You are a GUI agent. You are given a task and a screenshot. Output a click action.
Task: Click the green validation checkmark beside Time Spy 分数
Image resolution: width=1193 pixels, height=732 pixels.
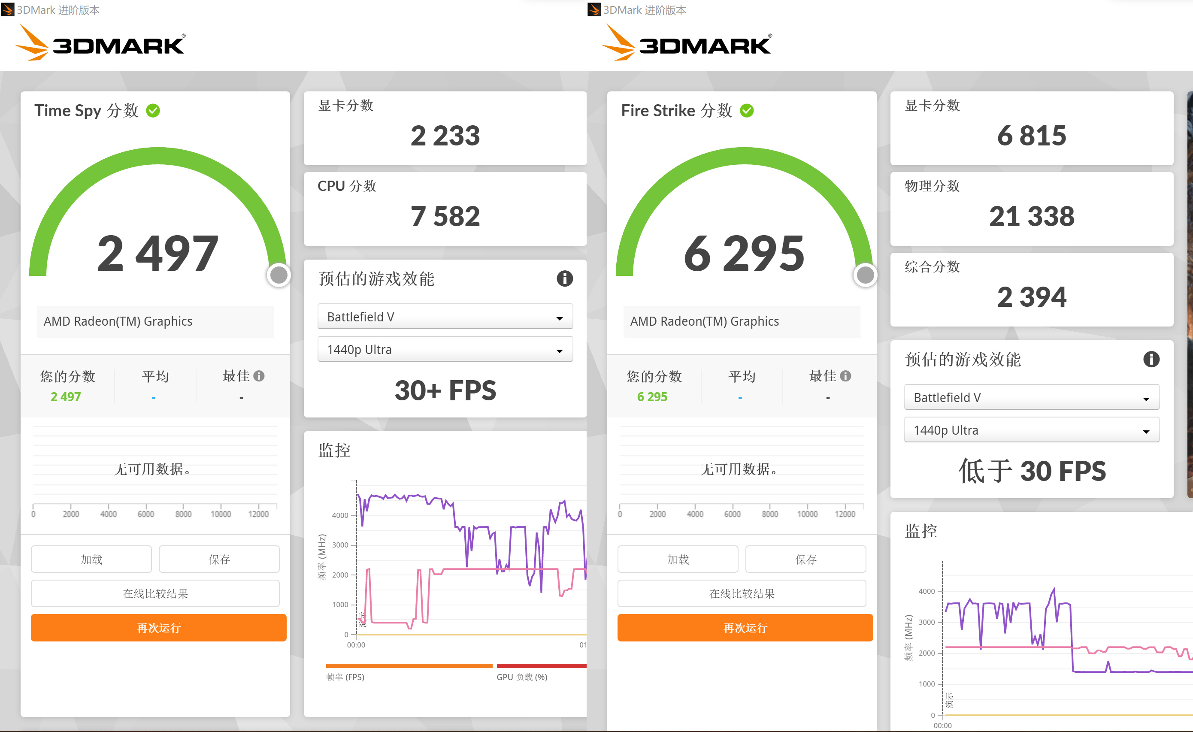pos(153,111)
